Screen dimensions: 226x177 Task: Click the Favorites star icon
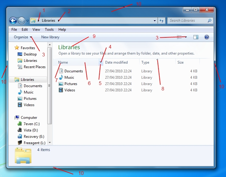click(17, 47)
